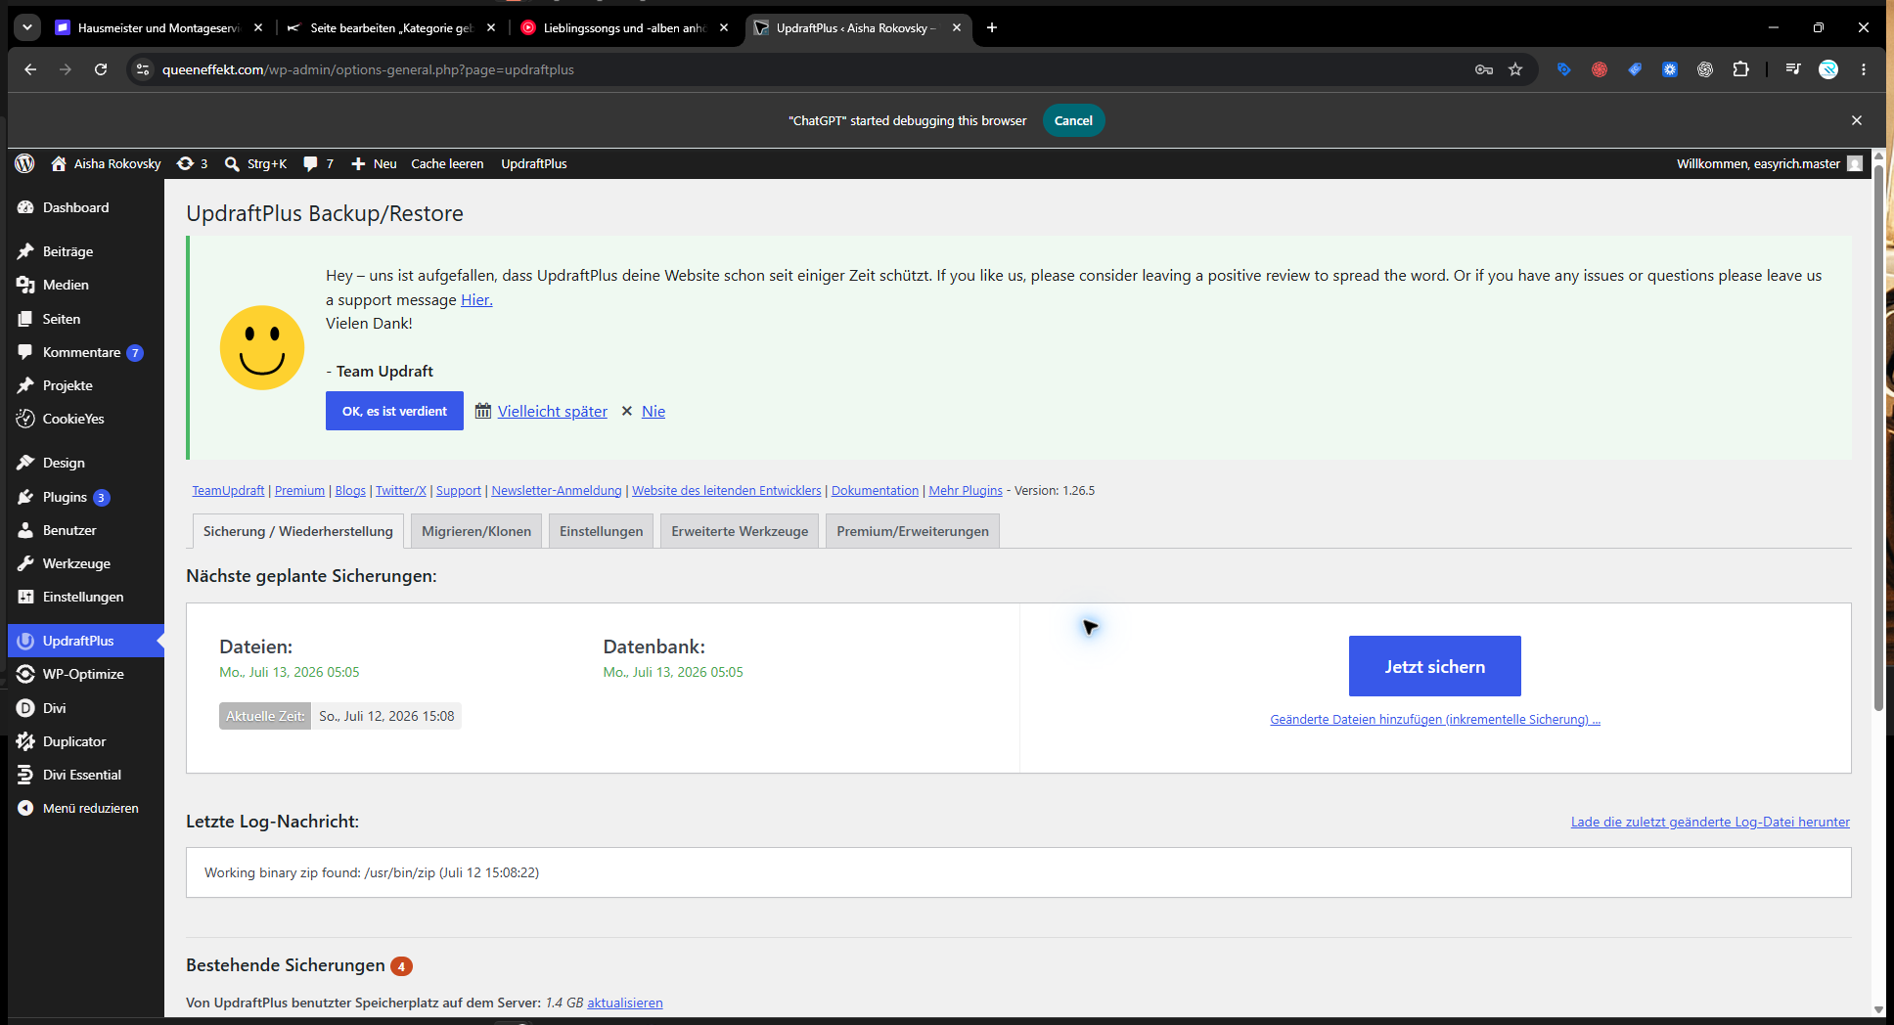Open Duplicator in the sidebar
Image resolution: width=1894 pixels, height=1025 pixels.
tap(74, 741)
